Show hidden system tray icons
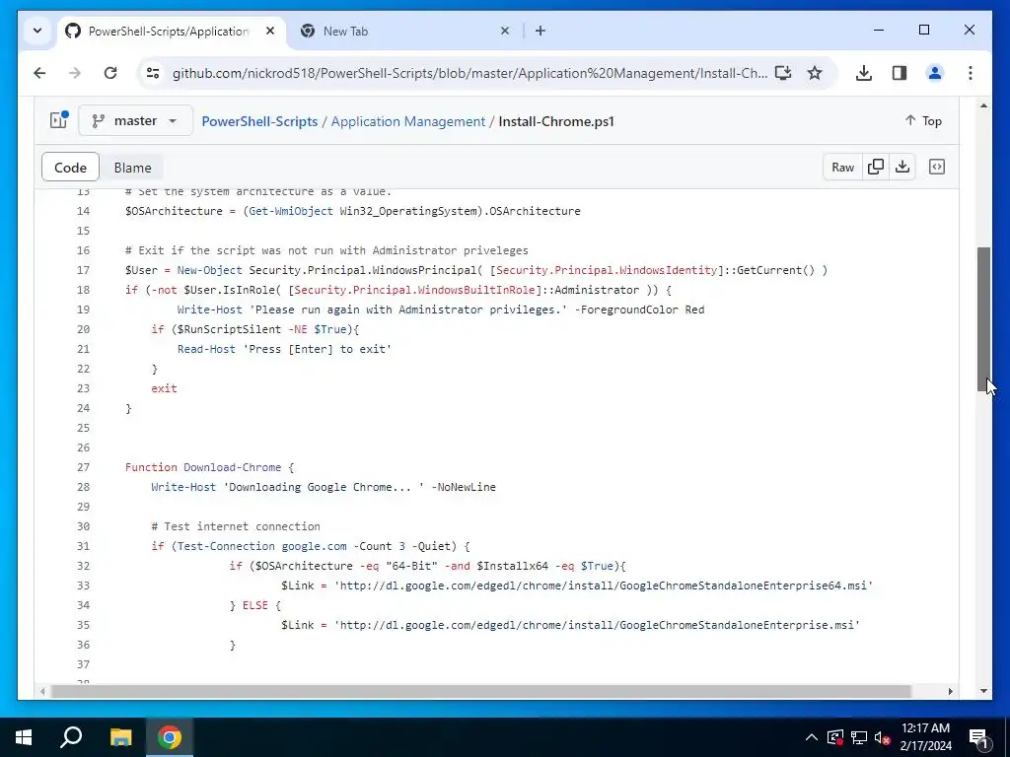Image resolution: width=1010 pixels, height=757 pixels. (x=812, y=737)
